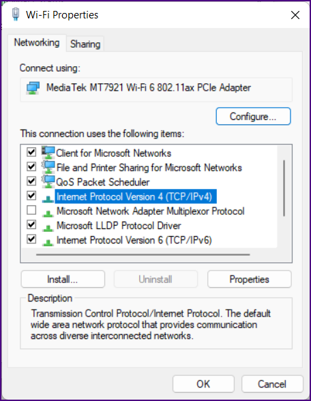Click the horizontal scrollbar under items list
311x401 pixels.
coord(143,255)
